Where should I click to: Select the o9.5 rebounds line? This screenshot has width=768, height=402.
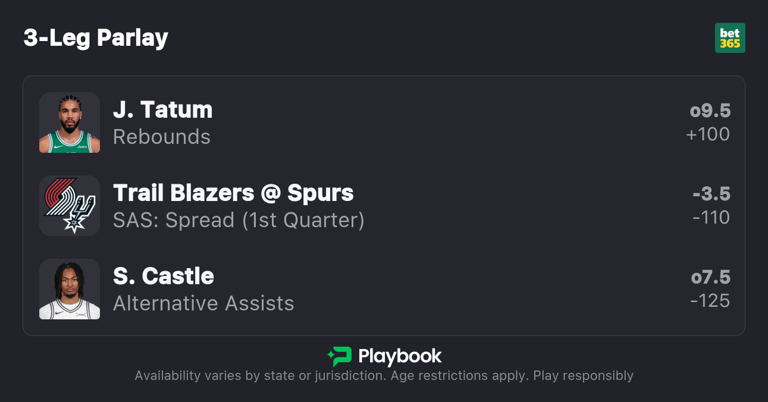(710, 111)
